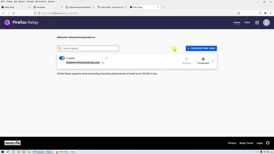The image size is (274, 154).
Task: Open the GitHub link in footer
Action: (x=268, y=143)
